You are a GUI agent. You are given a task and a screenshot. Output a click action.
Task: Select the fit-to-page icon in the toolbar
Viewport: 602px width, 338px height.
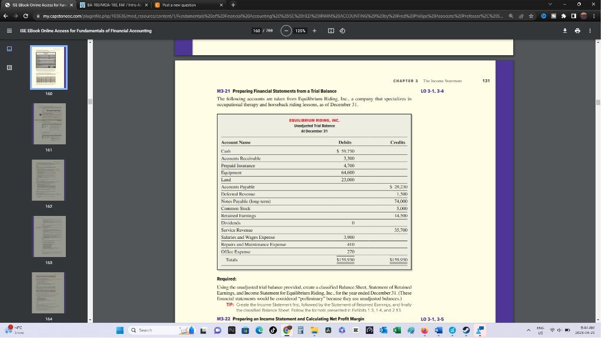click(x=332, y=31)
